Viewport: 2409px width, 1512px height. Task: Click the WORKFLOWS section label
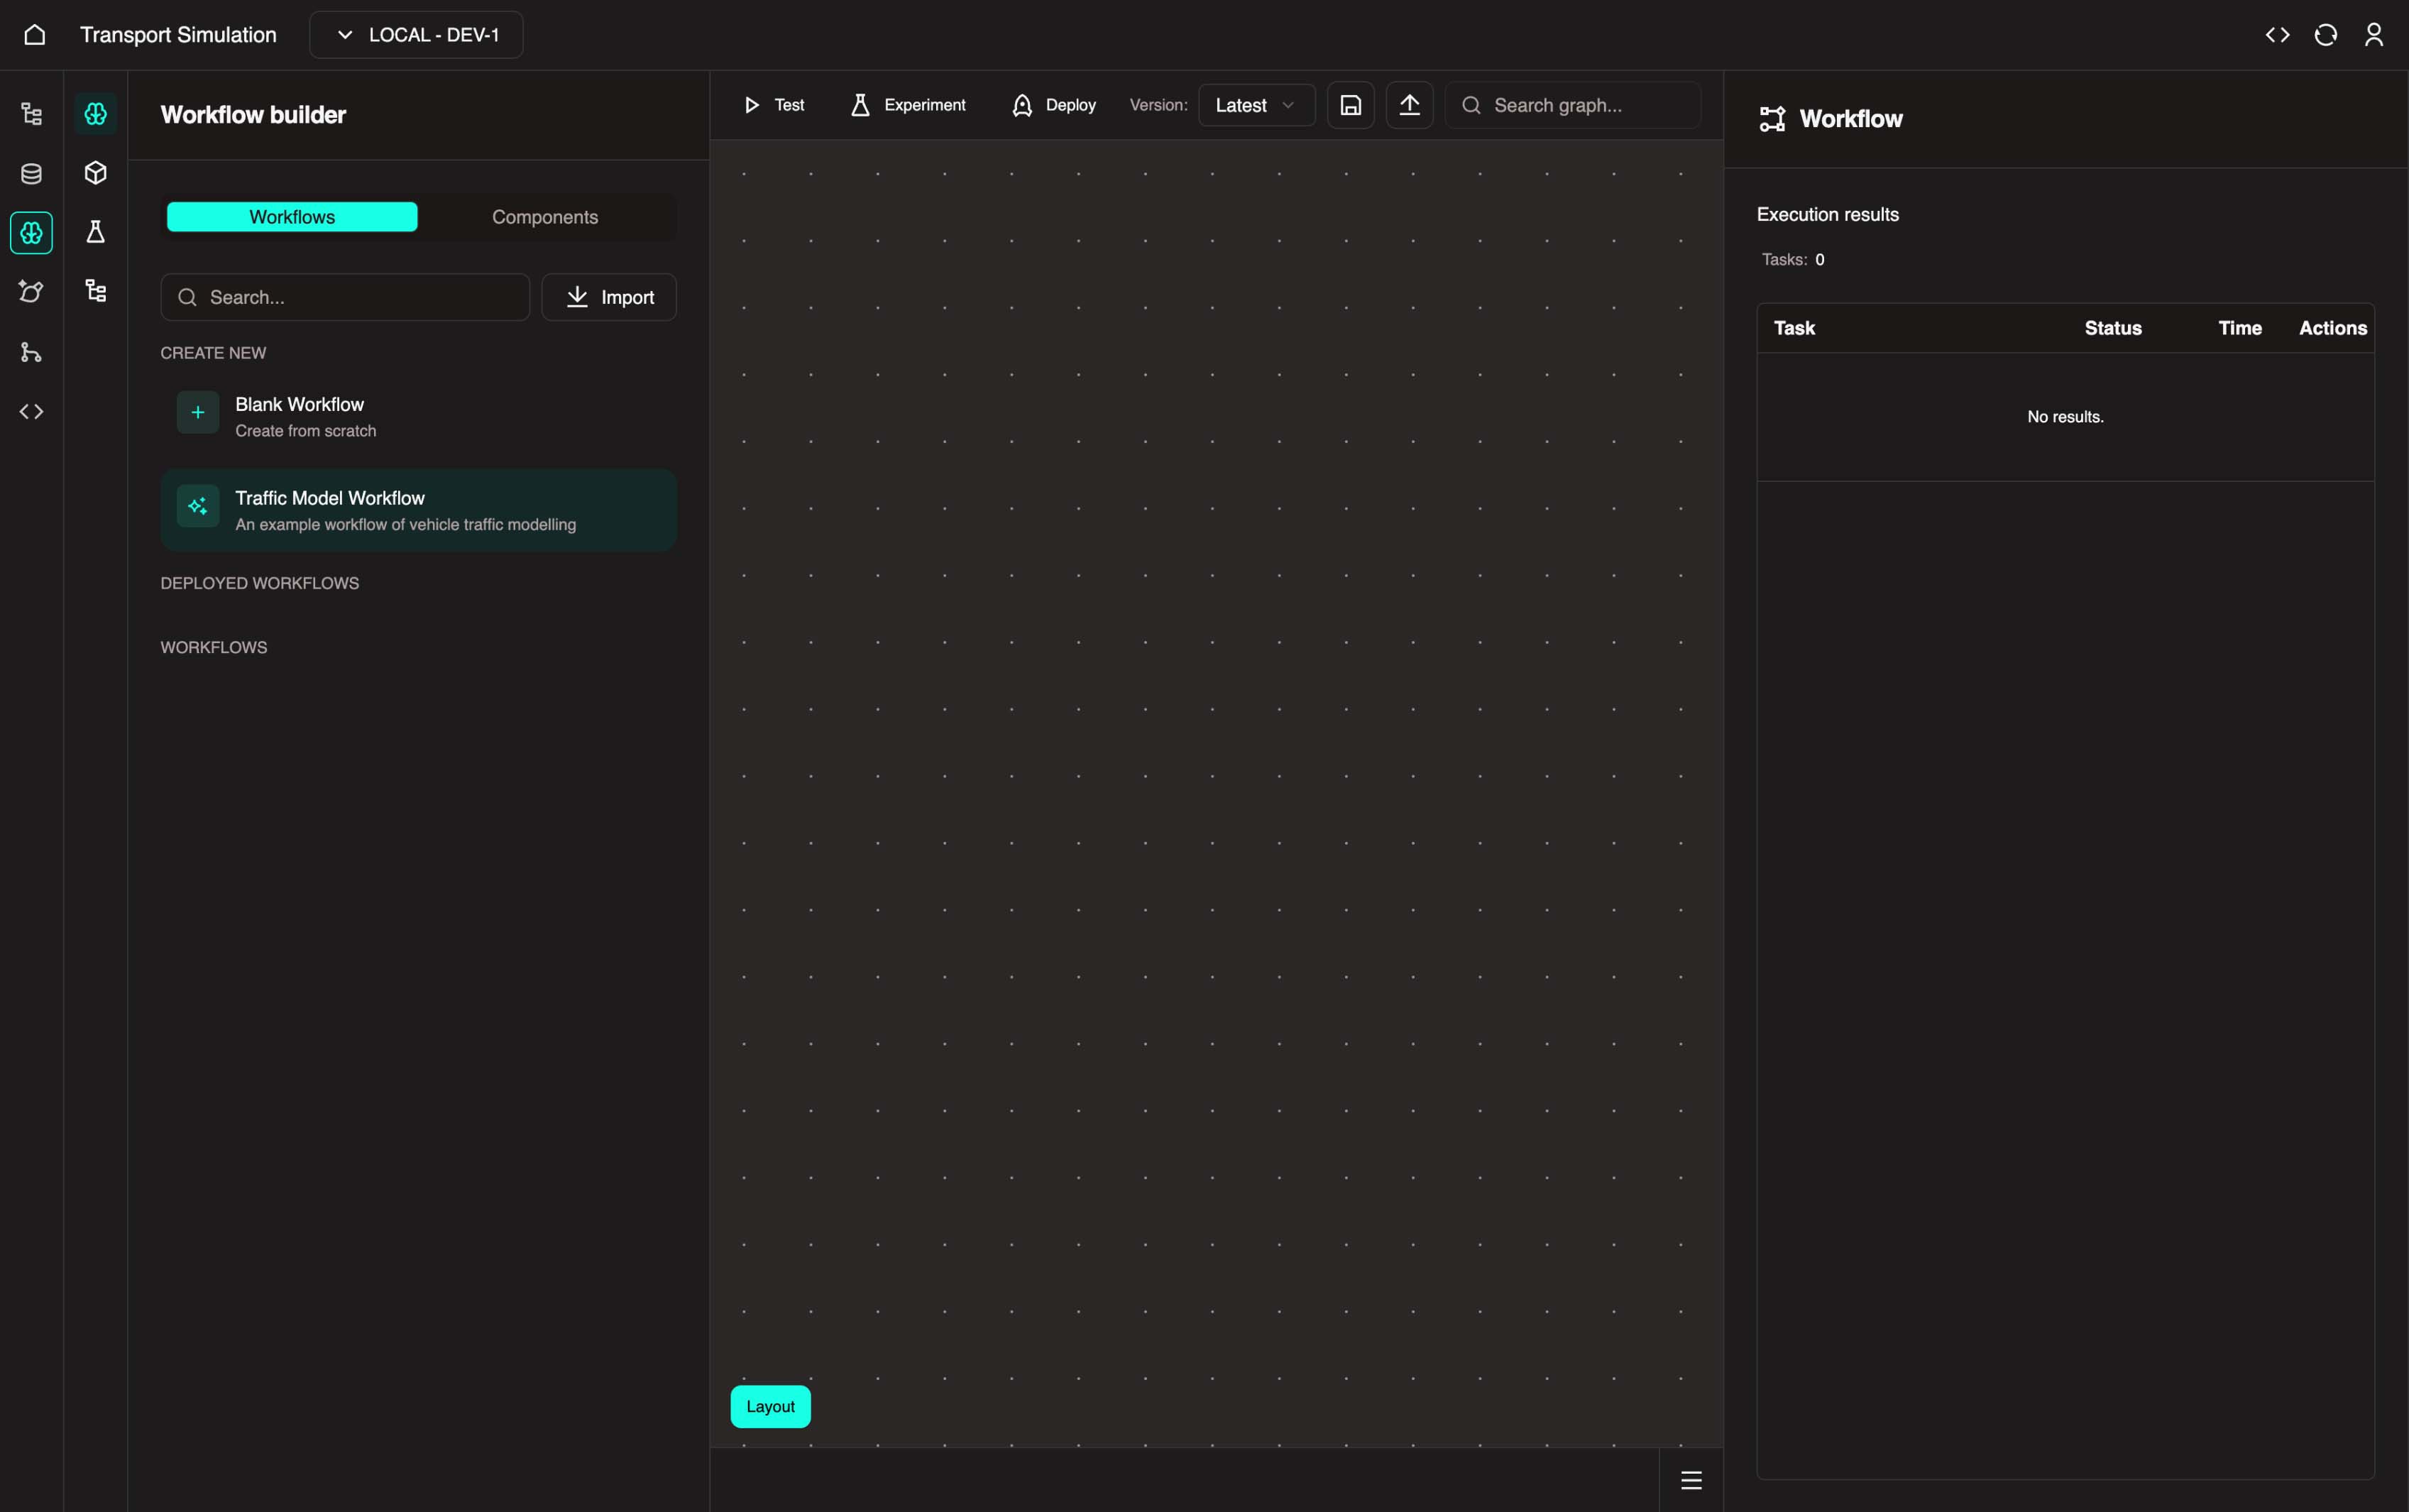tap(214, 647)
